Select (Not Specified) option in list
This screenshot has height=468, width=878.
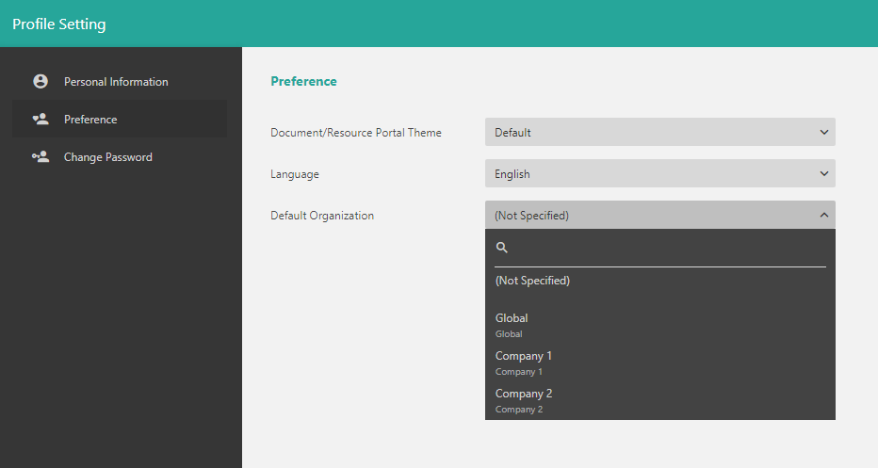[533, 281]
